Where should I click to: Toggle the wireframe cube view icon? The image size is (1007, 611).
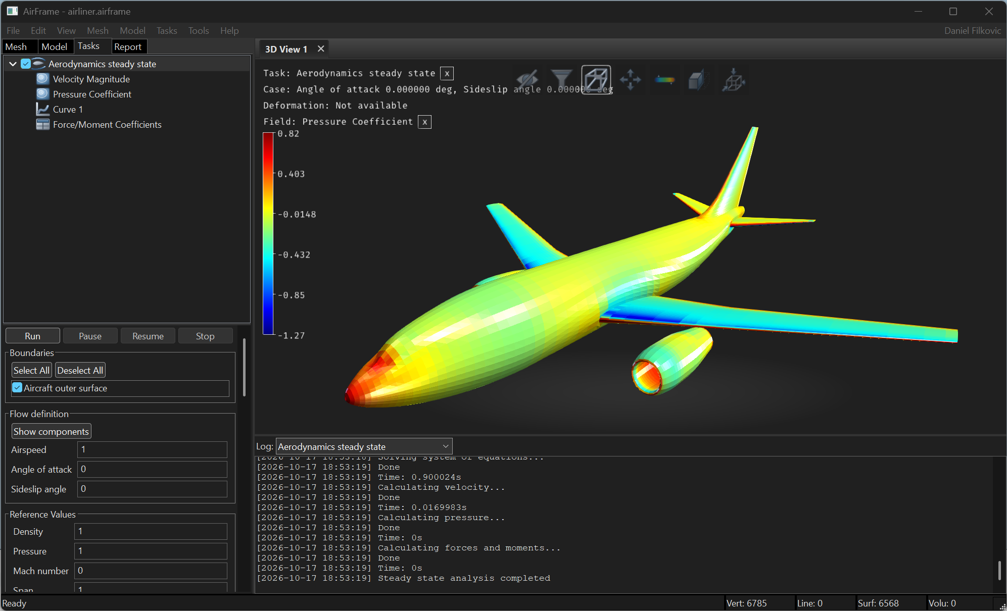(596, 80)
